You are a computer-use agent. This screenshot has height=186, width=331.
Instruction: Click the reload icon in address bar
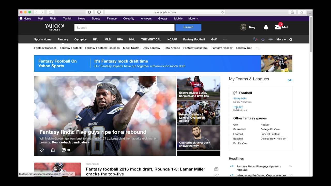pyautogui.click(x=222, y=12)
